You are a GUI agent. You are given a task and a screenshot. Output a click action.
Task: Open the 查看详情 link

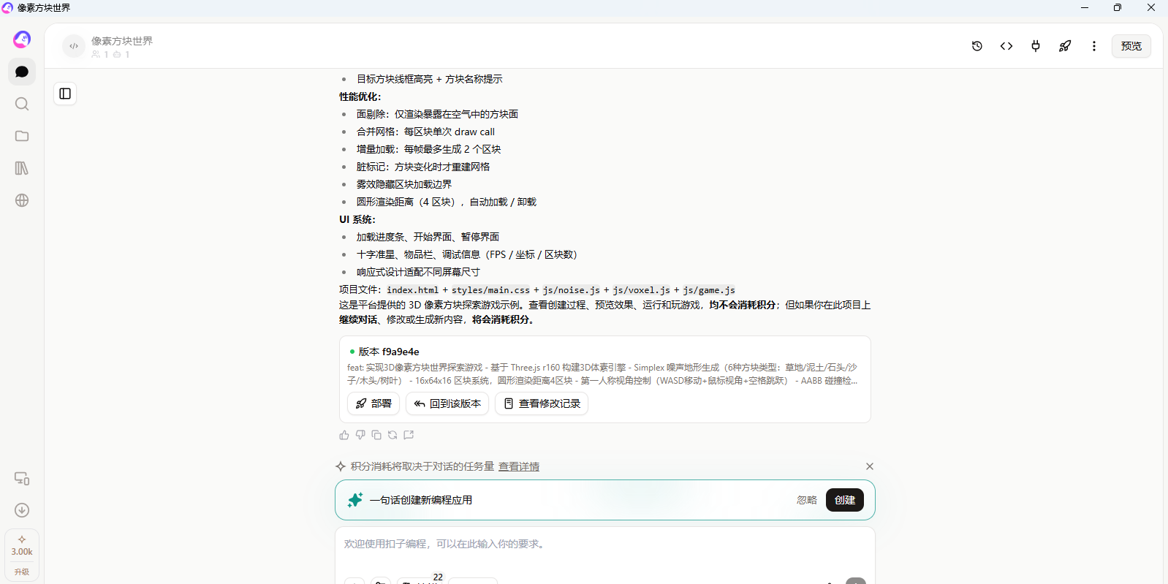pos(519,466)
